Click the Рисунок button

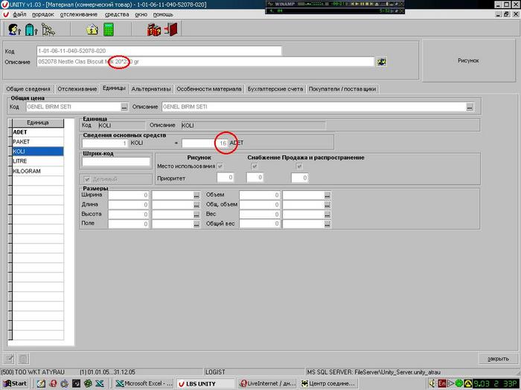coord(467,61)
